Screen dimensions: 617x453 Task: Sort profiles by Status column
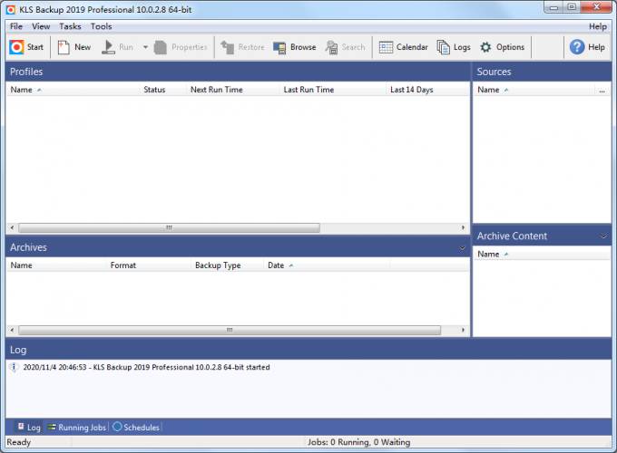tap(154, 90)
